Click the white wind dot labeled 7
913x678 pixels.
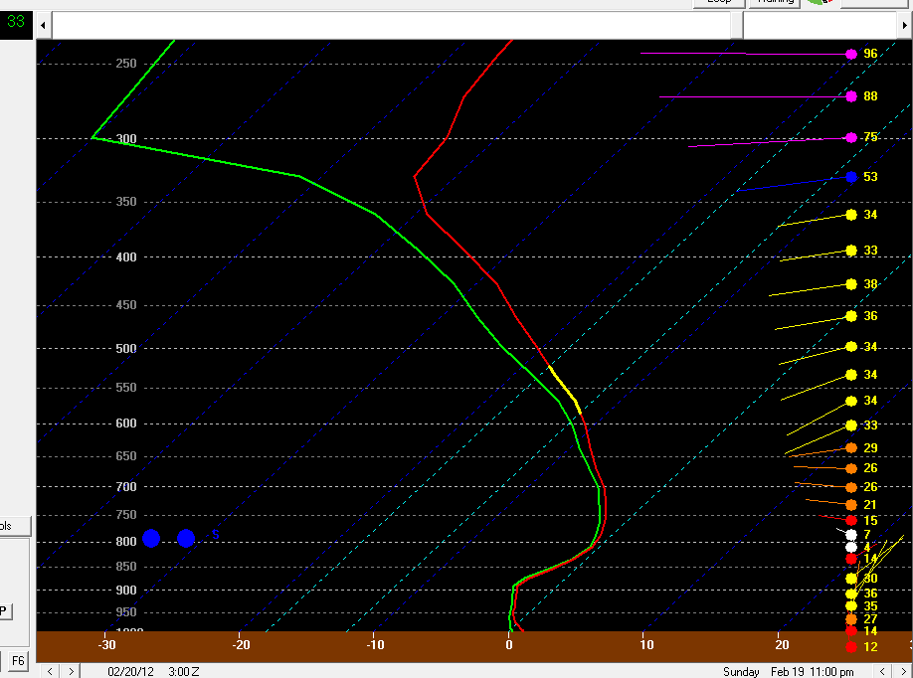coord(851,535)
